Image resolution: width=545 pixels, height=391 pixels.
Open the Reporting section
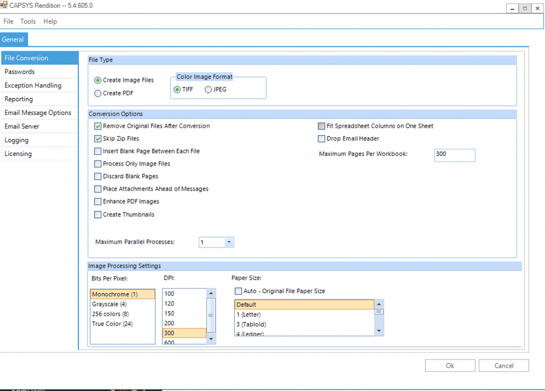[x=39, y=99]
